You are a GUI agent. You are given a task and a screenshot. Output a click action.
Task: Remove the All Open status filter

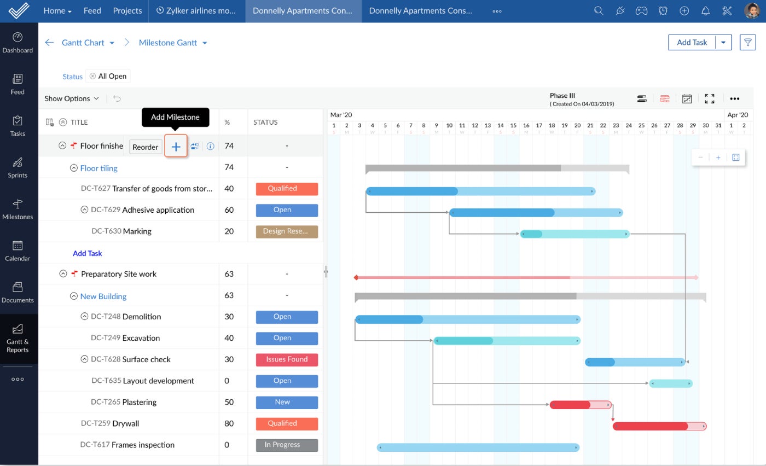(x=92, y=77)
